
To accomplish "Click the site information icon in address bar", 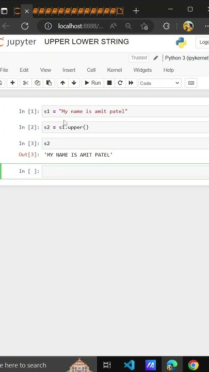I will 48,26.
